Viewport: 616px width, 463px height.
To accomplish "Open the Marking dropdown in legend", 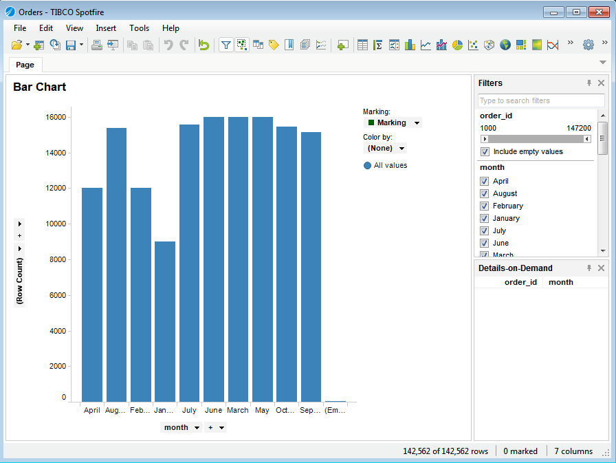I will [417, 123].
